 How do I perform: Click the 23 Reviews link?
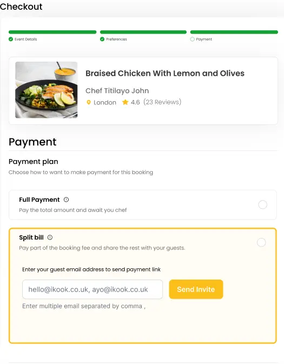coord(162,102)
